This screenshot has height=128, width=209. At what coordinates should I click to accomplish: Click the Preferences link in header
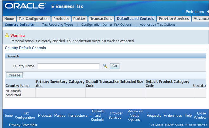(195, 12)
